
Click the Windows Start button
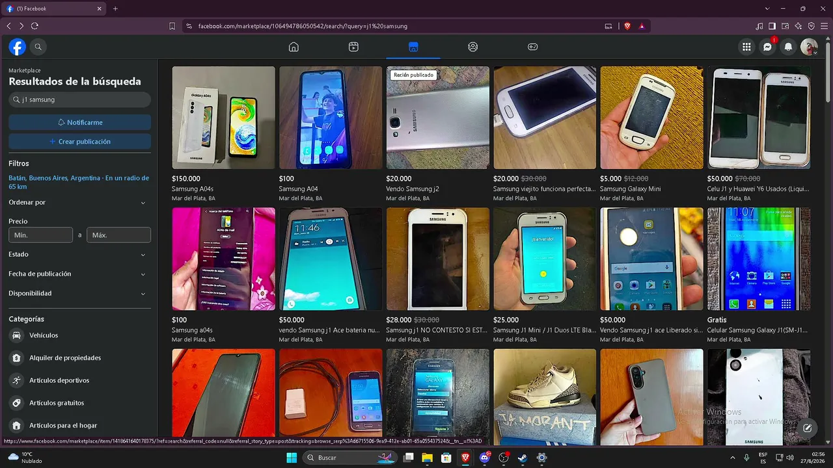(x=291, y=458)
